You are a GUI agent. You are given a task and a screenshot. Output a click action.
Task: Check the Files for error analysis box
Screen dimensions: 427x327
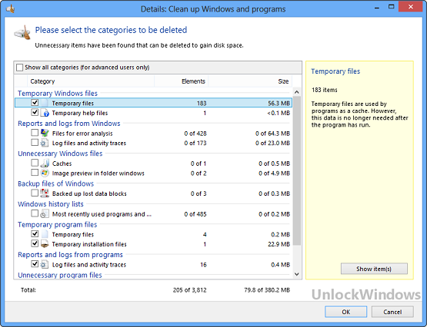coord(35,133)
